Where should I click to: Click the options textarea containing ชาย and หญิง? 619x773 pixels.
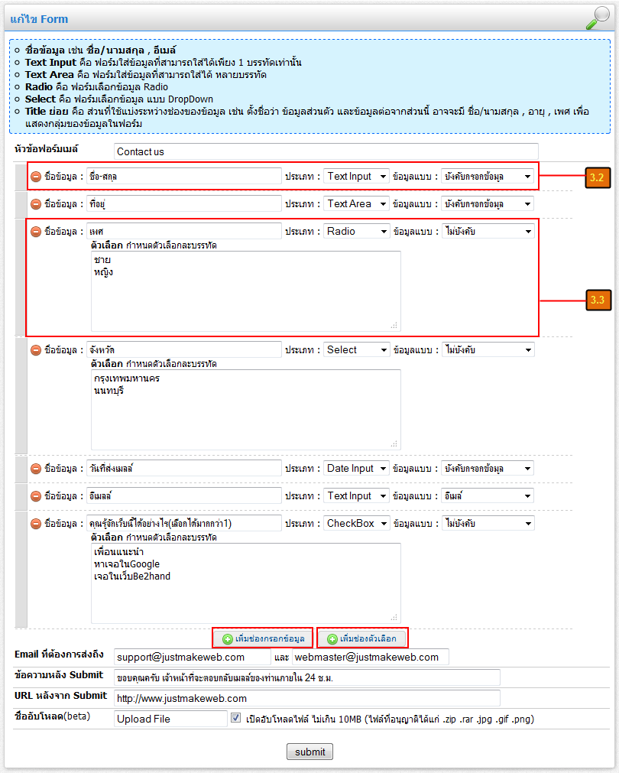click(245, 291)
